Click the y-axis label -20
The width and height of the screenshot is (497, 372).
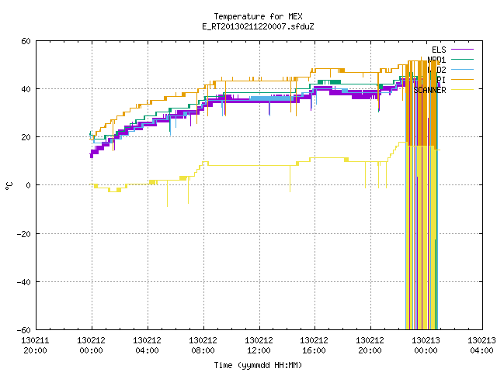point(24,234)
